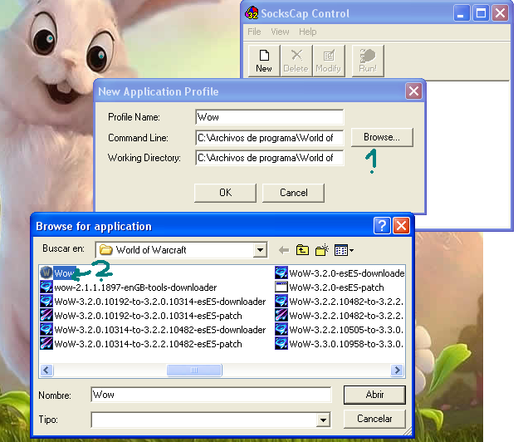Select WoW-3.2.0.10314-to-3.2.2.10482-esES-patch file
The image size is (523, 442).
coord(141,344)
